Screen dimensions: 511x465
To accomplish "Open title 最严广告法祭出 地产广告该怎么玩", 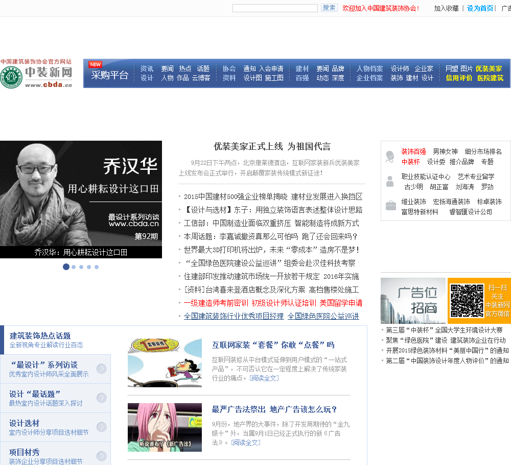I will 274,410.
